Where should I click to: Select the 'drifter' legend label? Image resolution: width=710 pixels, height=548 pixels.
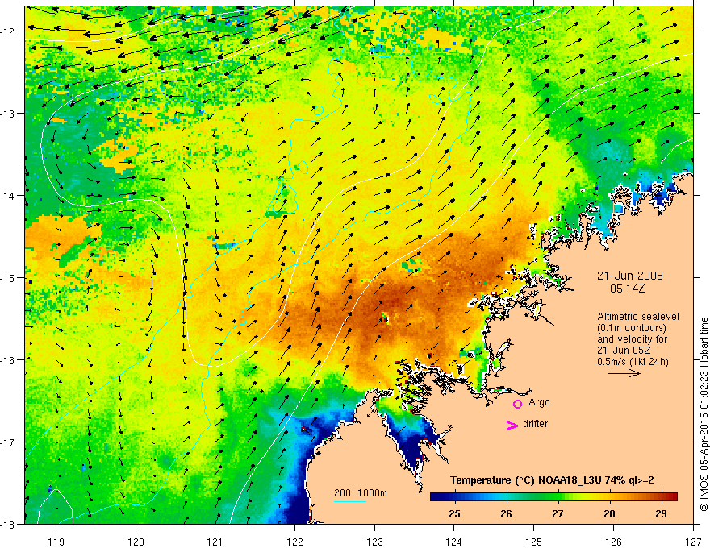tap(535, 424)
